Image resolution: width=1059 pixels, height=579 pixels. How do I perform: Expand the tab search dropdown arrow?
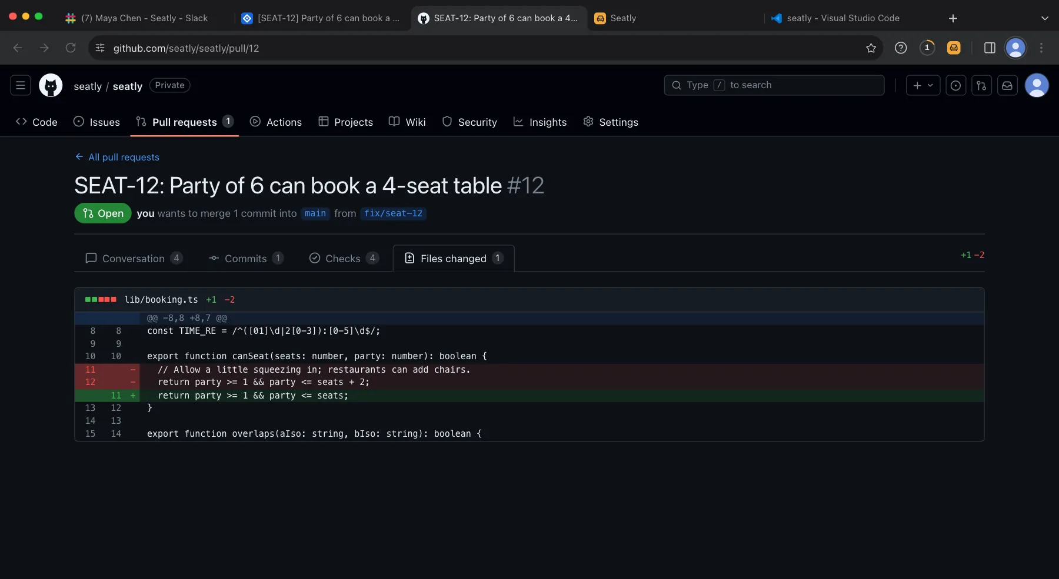[1045, 18]
